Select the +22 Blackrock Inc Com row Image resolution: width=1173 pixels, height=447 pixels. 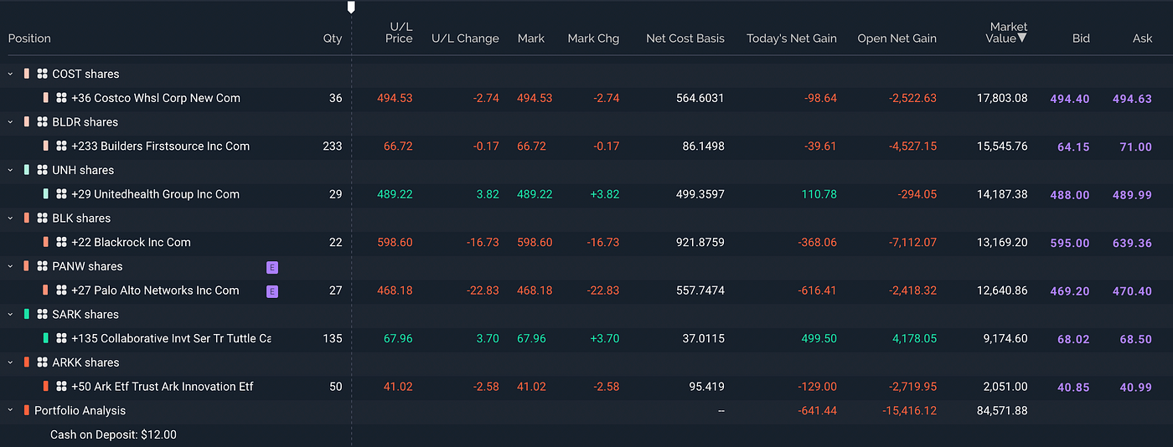[x=586, y=242]
